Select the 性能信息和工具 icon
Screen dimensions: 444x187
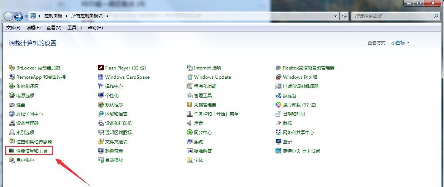(x=12, y=151)
